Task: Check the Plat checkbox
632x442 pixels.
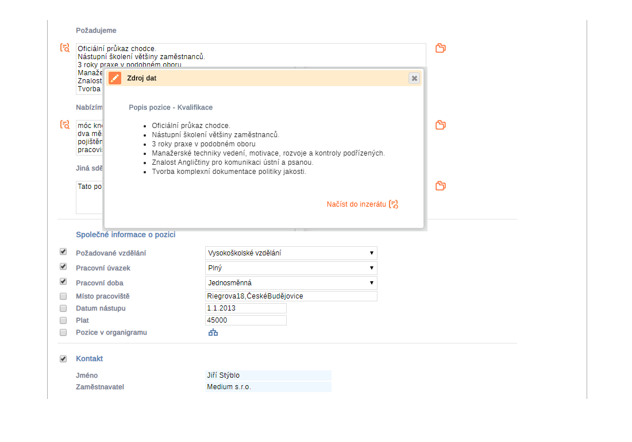Action: [63, 320]
